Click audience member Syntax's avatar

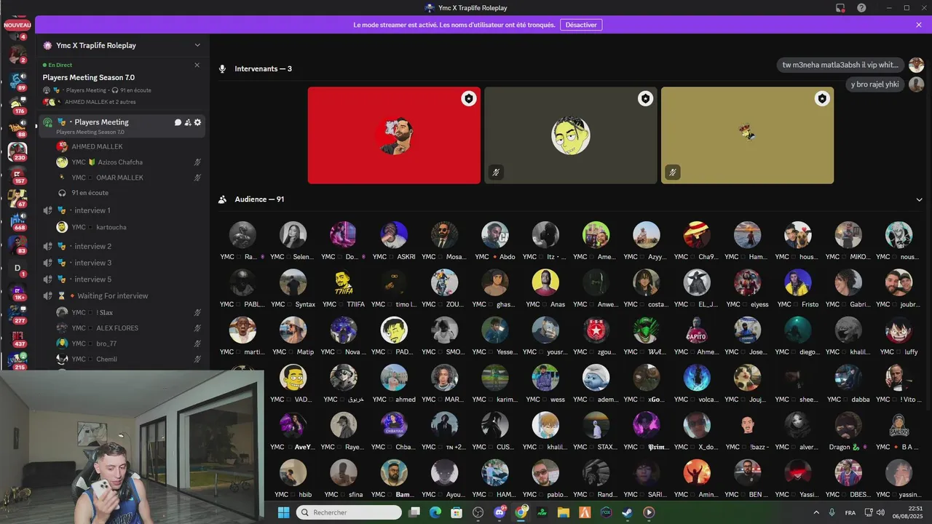pos(293,282)
